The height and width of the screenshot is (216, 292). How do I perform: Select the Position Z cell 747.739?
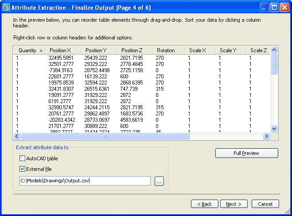(x=129, y=89)
